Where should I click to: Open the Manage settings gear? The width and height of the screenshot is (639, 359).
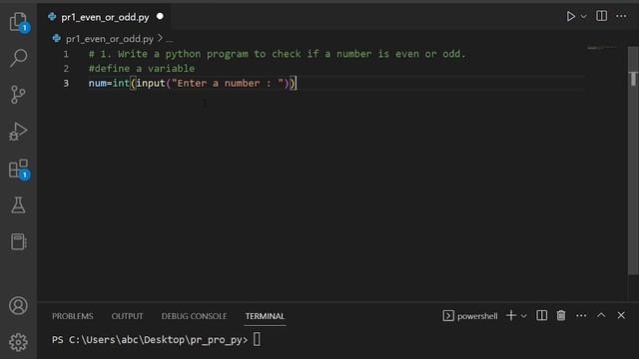pos(18,342)
